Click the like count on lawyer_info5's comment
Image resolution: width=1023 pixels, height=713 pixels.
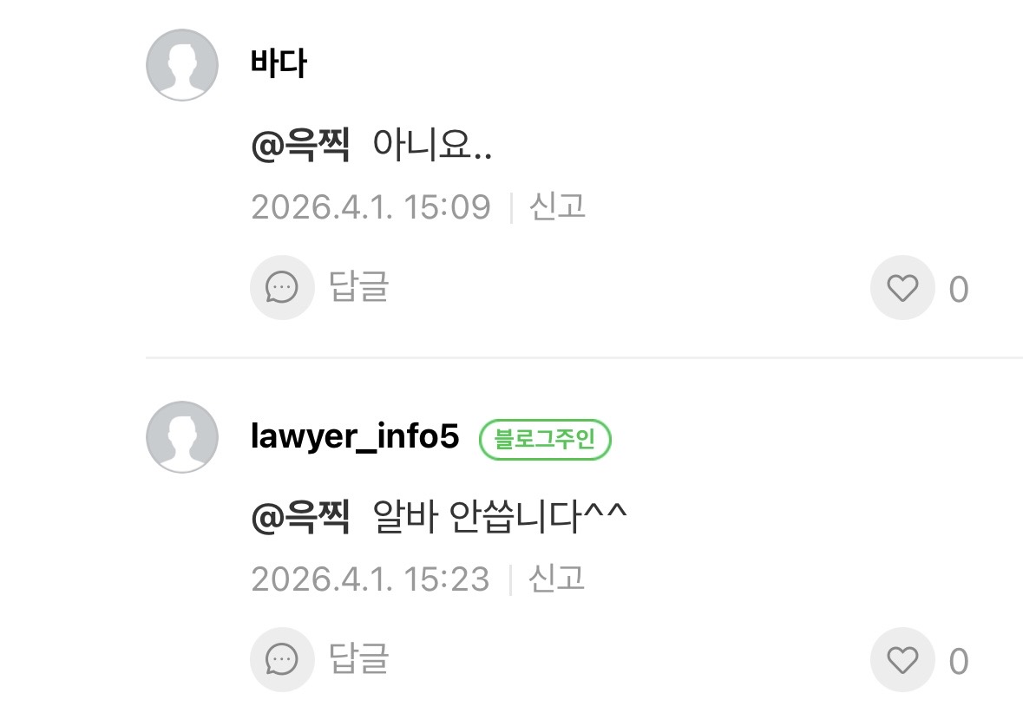pyautogui.click(x=959, y=661)
